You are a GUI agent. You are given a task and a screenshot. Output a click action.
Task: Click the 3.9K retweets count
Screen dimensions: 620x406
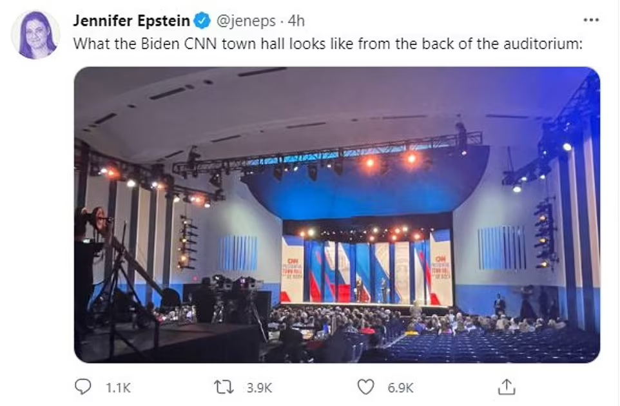click(258, 387)
